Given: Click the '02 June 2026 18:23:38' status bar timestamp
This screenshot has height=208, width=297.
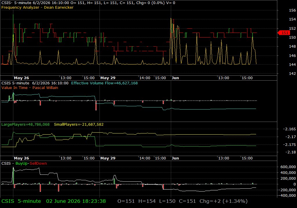Looking at the screenshot, I should (x=76, y=201).
